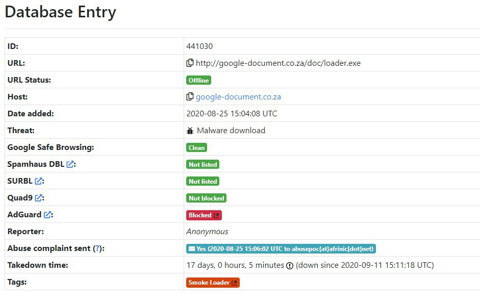480x303 pixels.
Task: Click the Clean badge for Google Safe Browsing
Action: pyautogui.click(x=196, y=147)
